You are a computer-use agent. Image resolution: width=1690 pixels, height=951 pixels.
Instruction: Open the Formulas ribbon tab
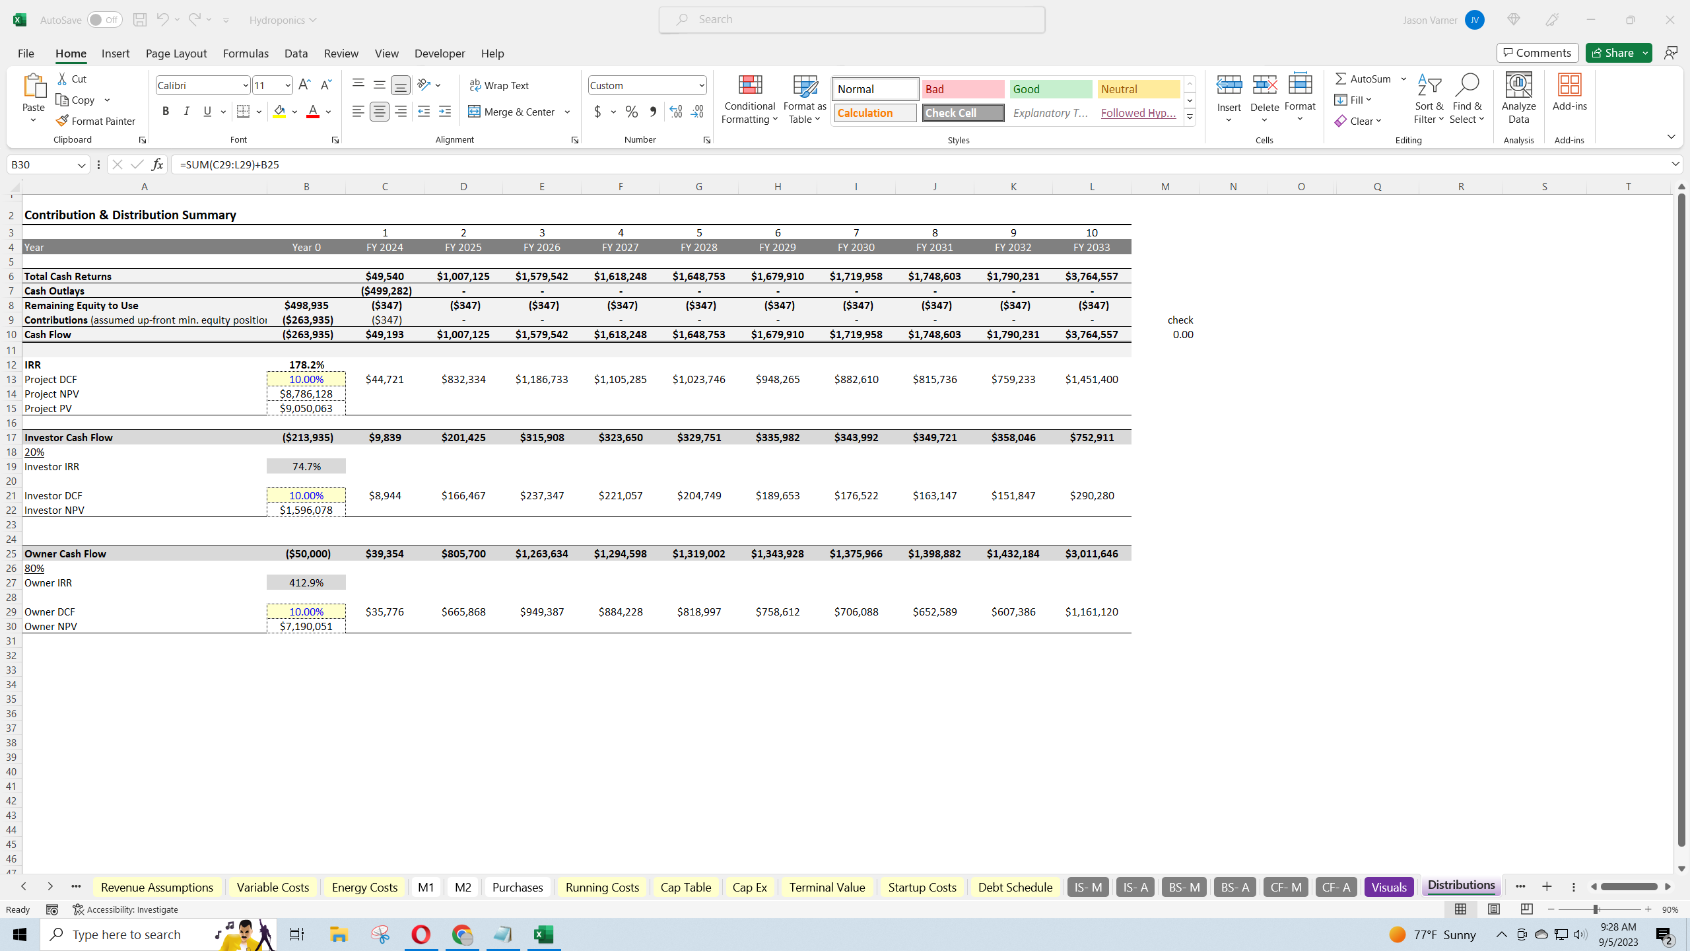(246, 53)
